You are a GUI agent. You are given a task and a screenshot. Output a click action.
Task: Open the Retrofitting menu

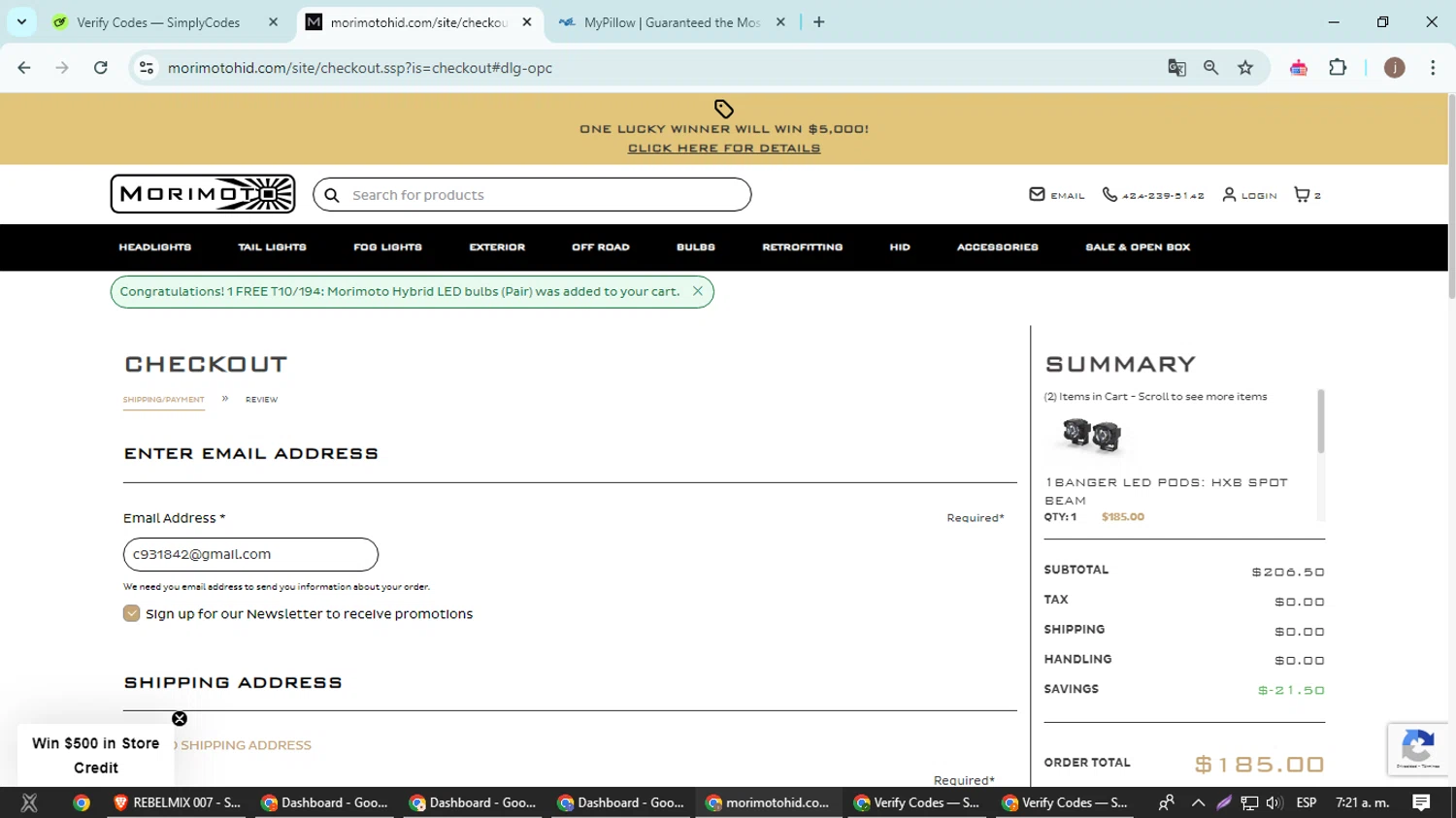pyautogui.click(x=802, y=247)
